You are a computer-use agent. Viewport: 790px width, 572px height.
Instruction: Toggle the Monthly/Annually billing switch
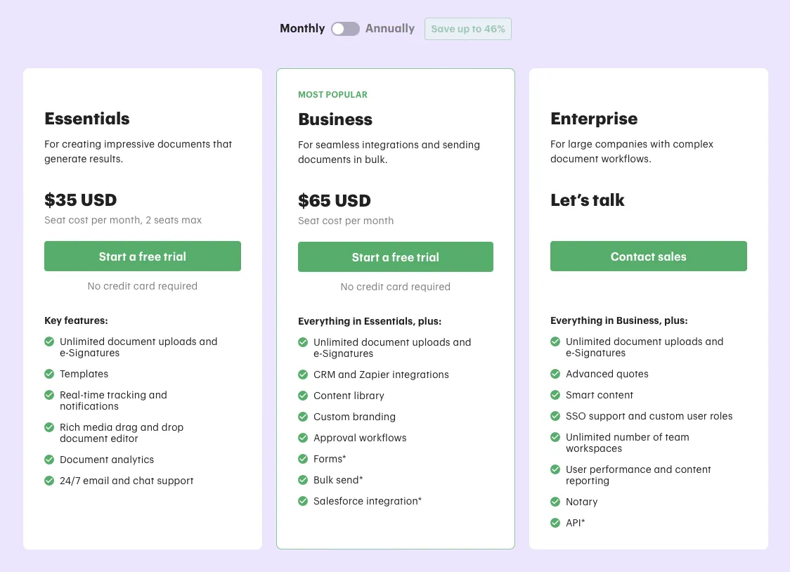345,29
